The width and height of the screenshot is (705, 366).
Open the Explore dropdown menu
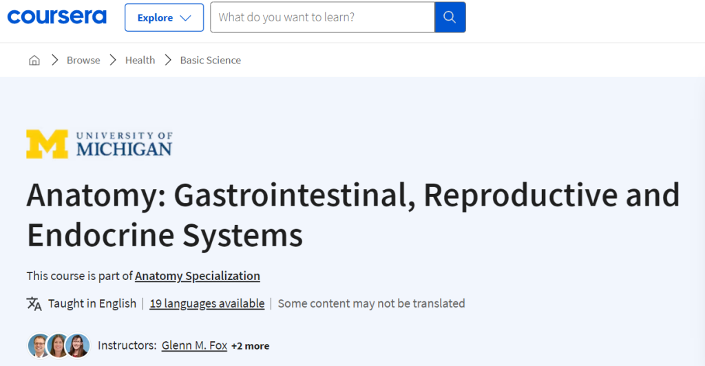[x=164, y=17]
